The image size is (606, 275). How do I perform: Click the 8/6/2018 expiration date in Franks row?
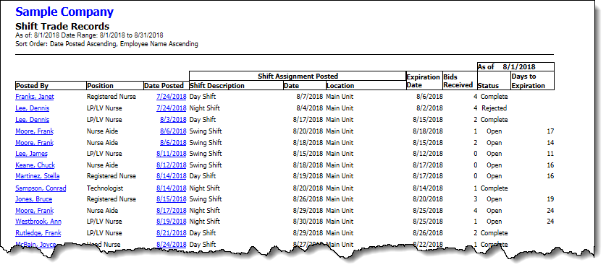point(430,97)
